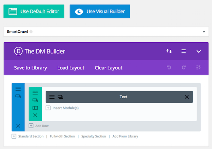Open Text module settings icon

52,97
